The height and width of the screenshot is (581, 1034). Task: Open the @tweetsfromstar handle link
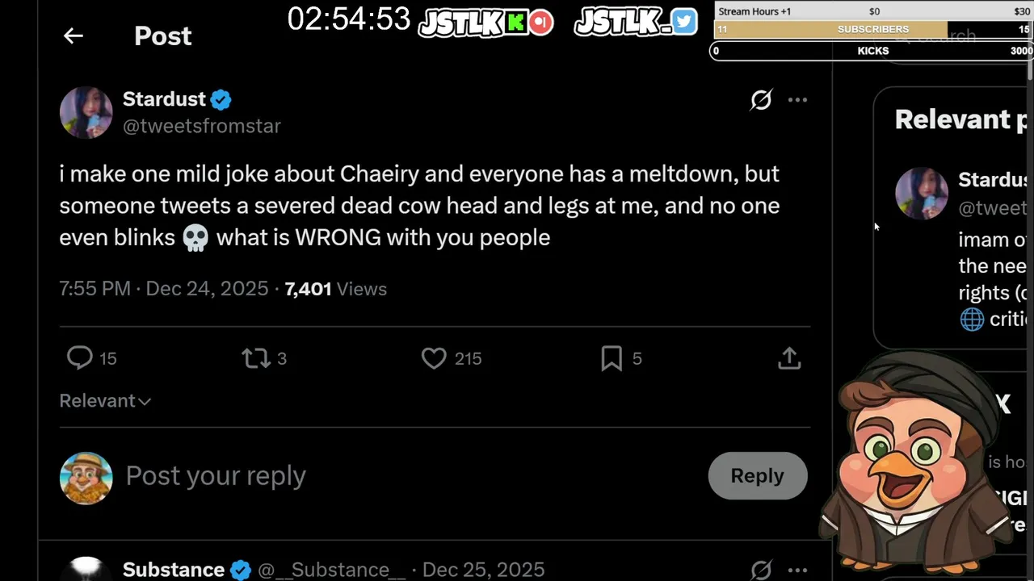[x=202, y=127]
